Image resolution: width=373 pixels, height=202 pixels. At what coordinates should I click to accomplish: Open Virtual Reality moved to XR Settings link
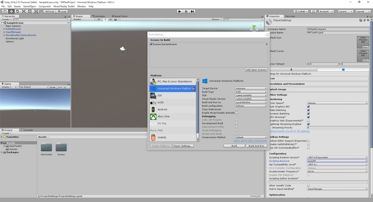(x=290, y=131)
